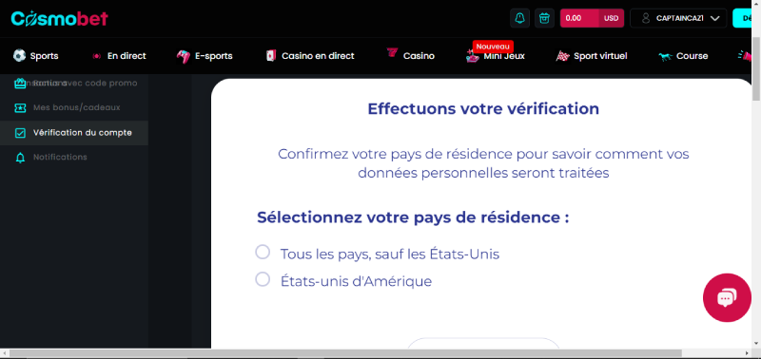This screenshot has width=761, height=359.
Task: Click the Nouveau badge
Action: pos(493,47)
